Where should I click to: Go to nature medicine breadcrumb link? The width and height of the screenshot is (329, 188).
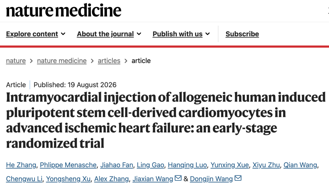(62, 61)
